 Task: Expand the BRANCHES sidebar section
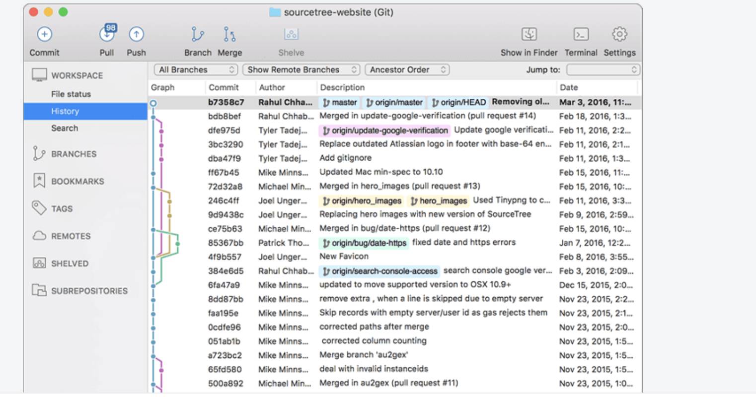point(74,154)
